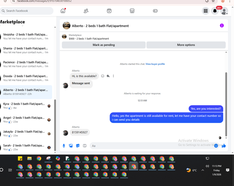
Task: Click listing thumbnail beside $900 listing
Action: point(64,36)
